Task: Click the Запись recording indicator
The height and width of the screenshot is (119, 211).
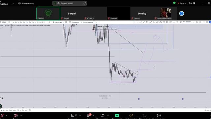Action: click(182, 3)
